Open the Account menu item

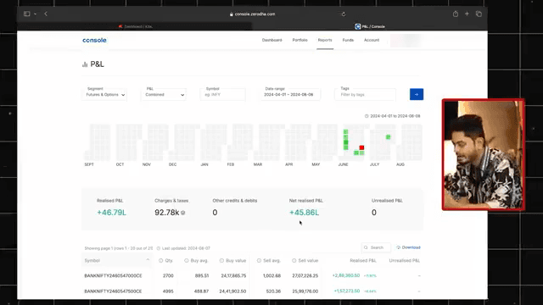point(372,40)
